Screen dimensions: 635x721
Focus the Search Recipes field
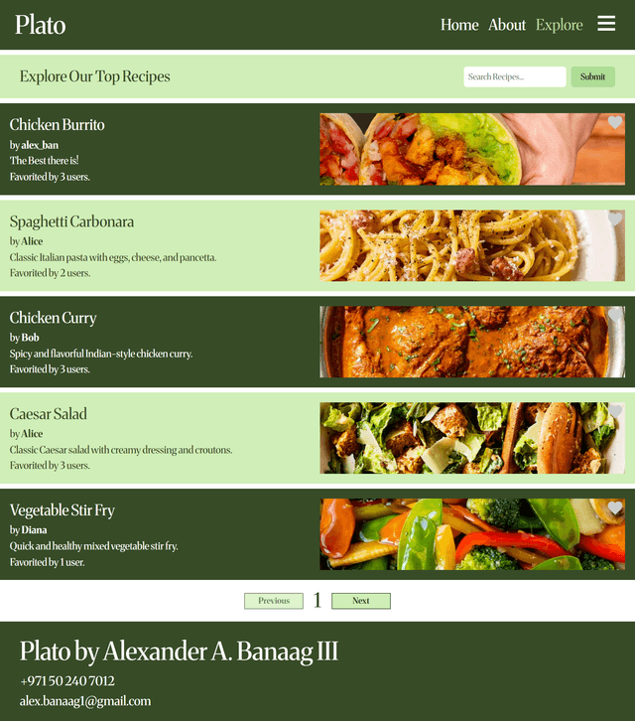point(515,76)
